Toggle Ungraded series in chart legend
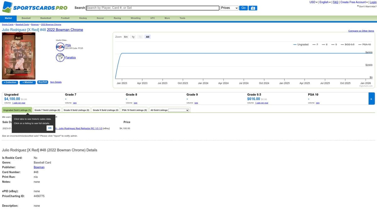The image size is (377, 212). tap(301, 45)
